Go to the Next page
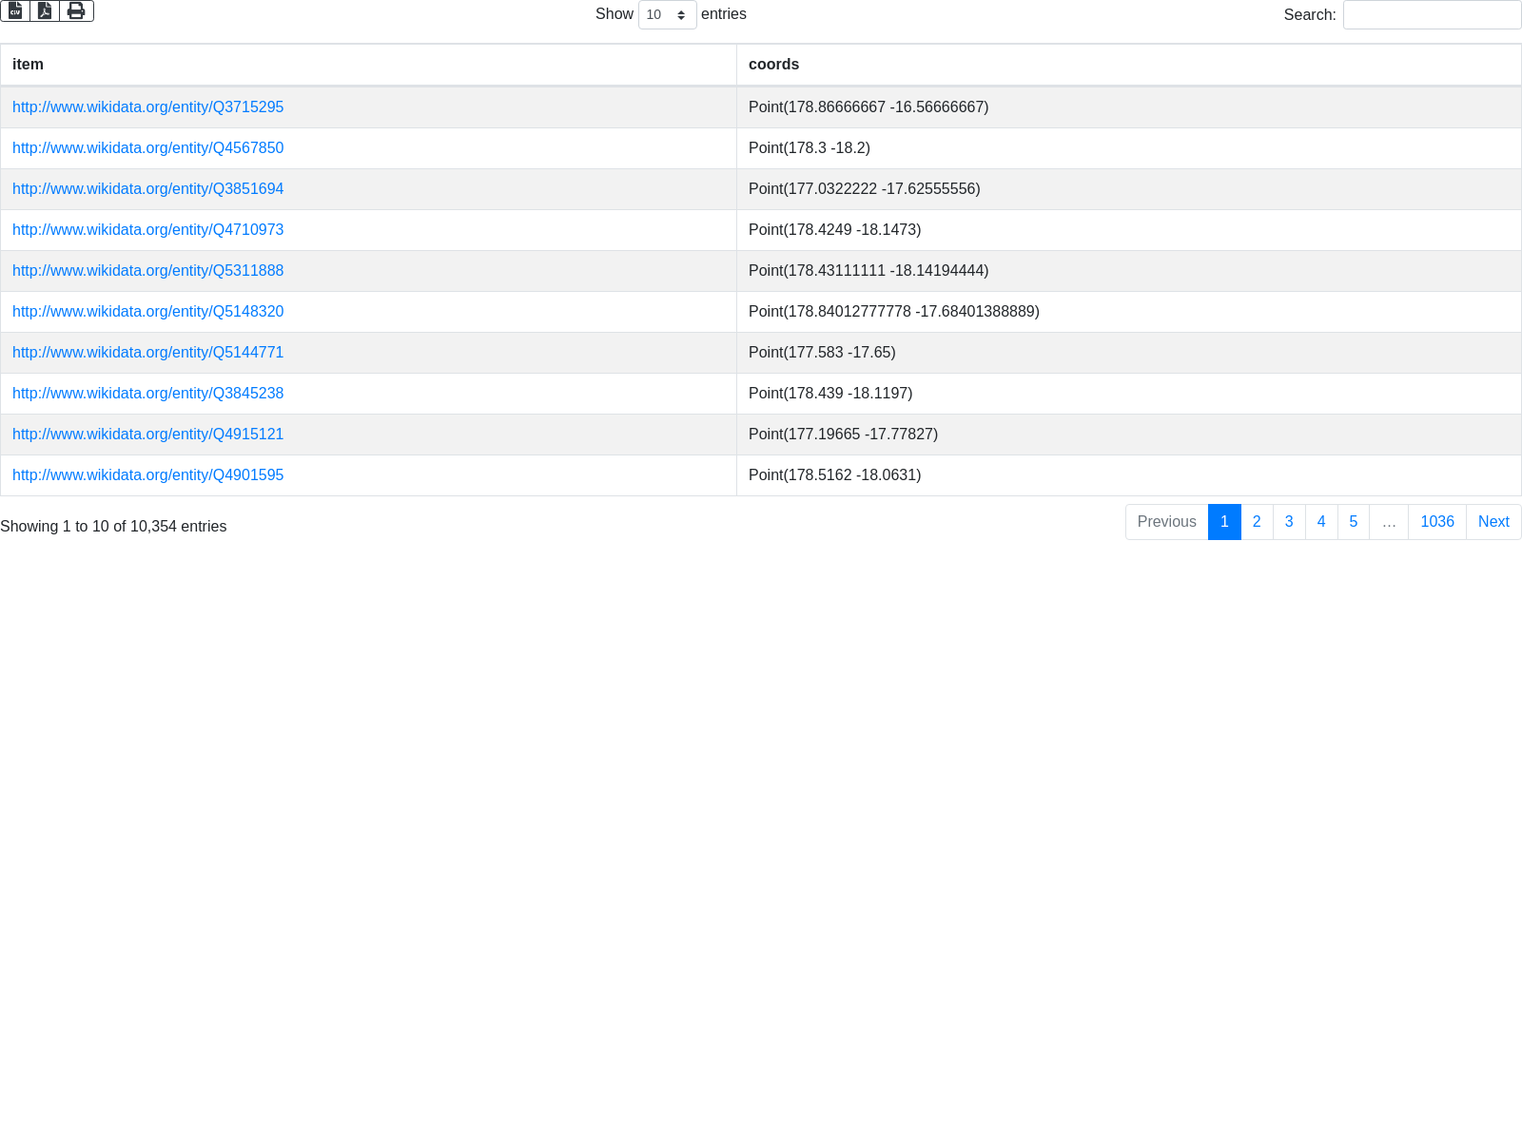Image resolution: width=1522 pixels, height=1141 pixels. 1493,522
